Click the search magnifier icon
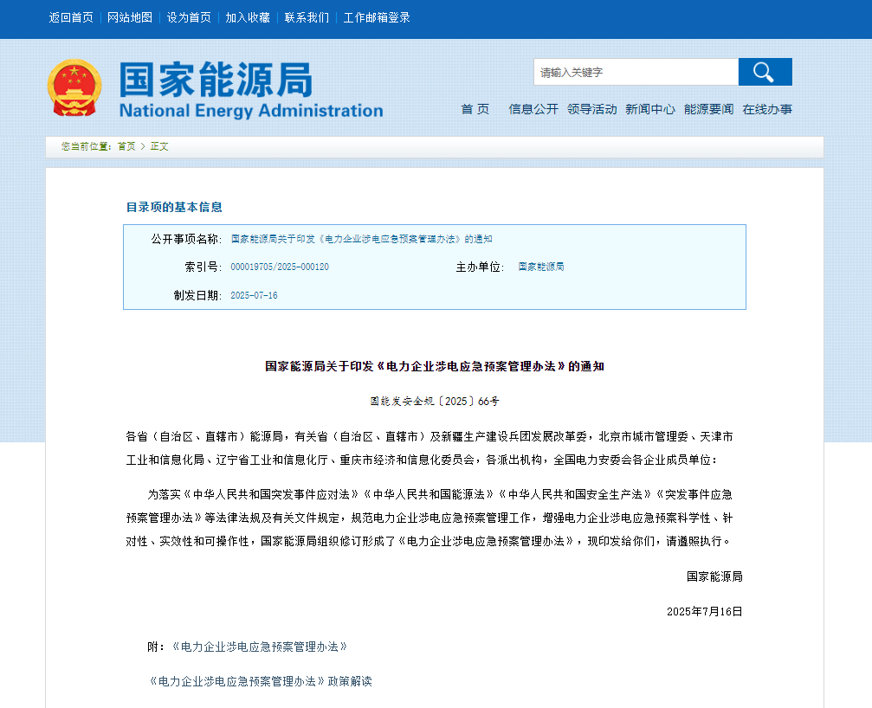The image size is (872, 708). point(765,72)
